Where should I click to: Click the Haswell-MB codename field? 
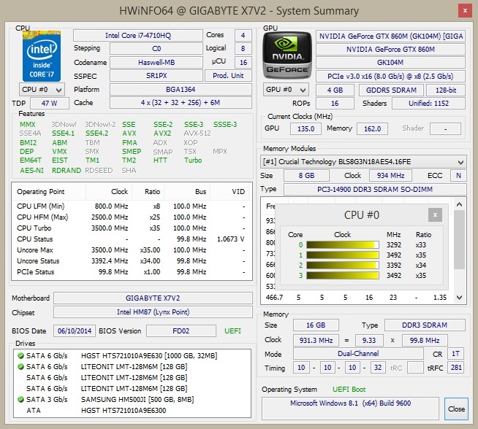tap(156, 62)
